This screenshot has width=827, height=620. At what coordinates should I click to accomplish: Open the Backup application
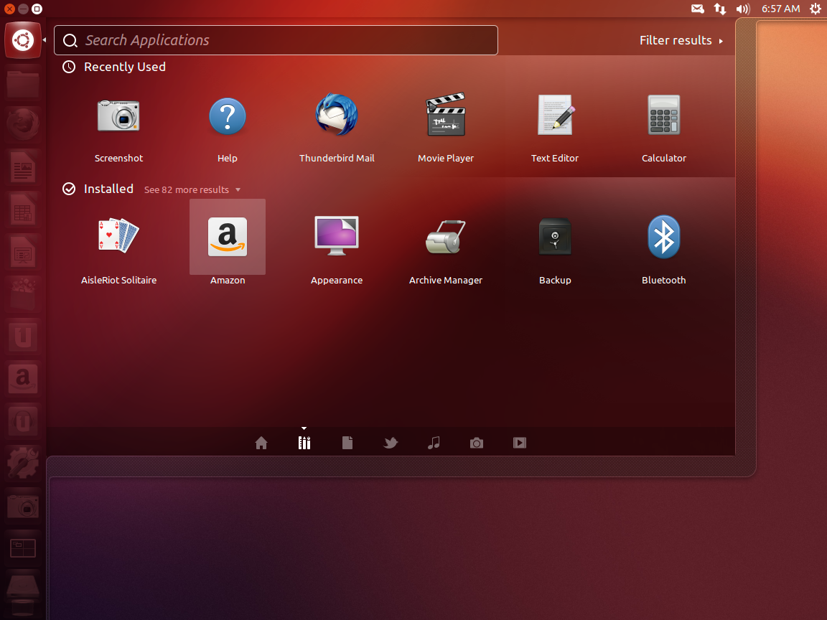pos(555,237)
